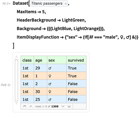Go down one page with down chevron
Viewport: 139px width, 118px height.
click(x=63, y=106)
